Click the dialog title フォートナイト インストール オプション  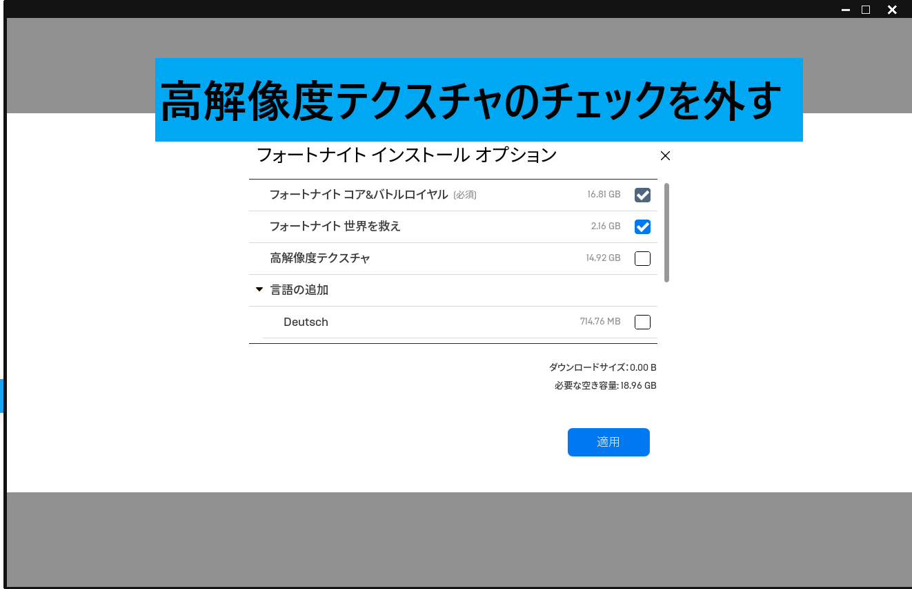pyautogui.click(x=406, y=155)
